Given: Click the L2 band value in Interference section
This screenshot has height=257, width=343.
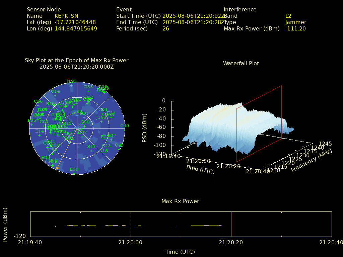Looking at the screenshot, I should [x=288, y=16].
